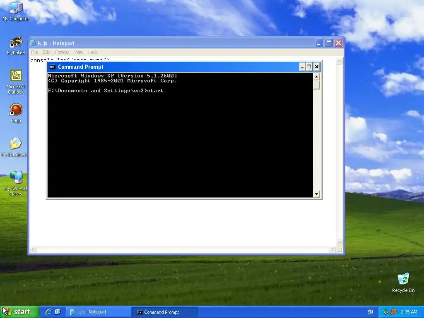Viewport: 424px width, 318px height.
Task: Open Notepad View menu
Action: (x=79, y=52)
